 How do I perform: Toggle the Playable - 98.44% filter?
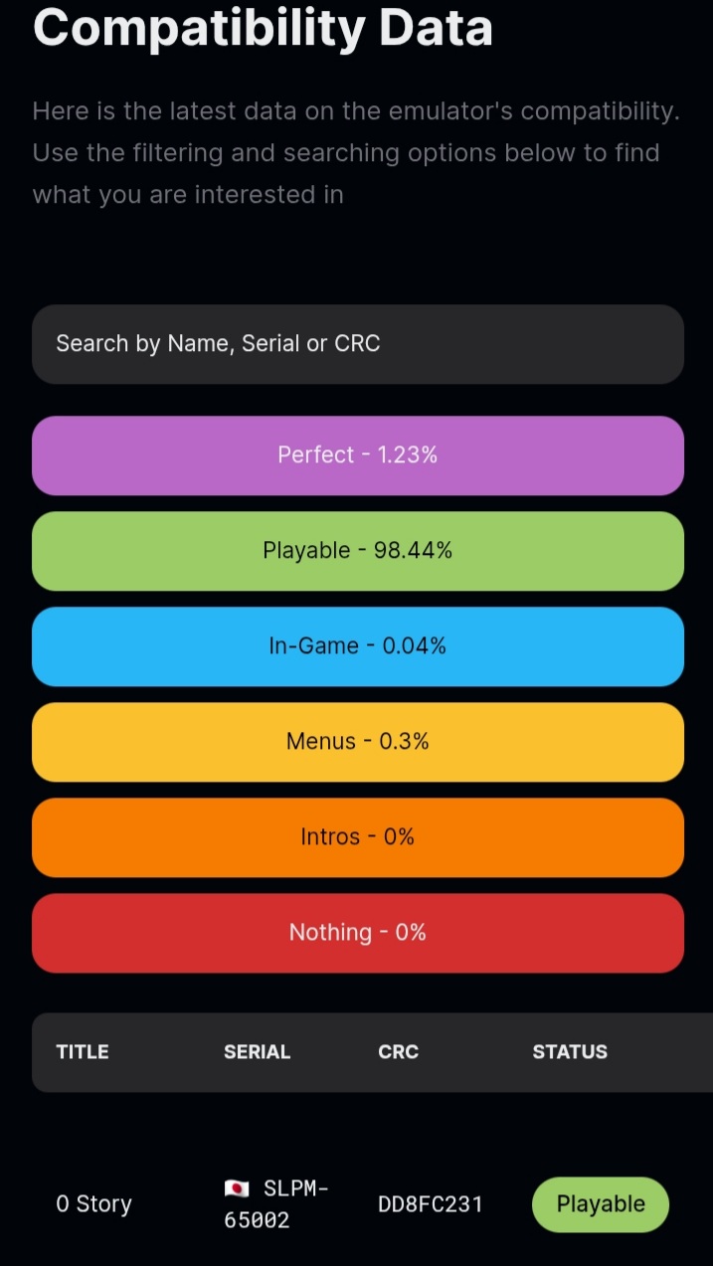point(358,551)
